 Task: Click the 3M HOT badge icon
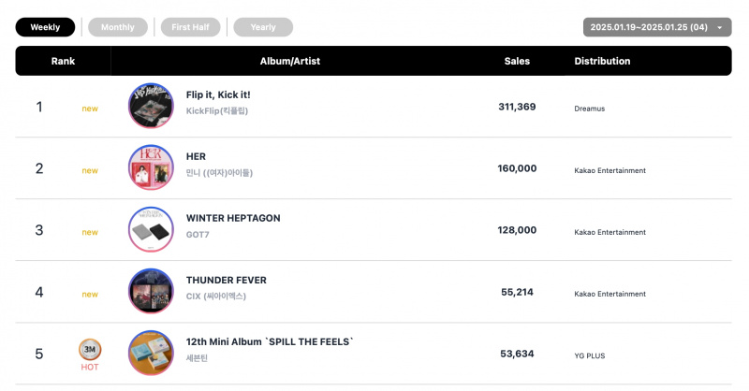(90, 350)
